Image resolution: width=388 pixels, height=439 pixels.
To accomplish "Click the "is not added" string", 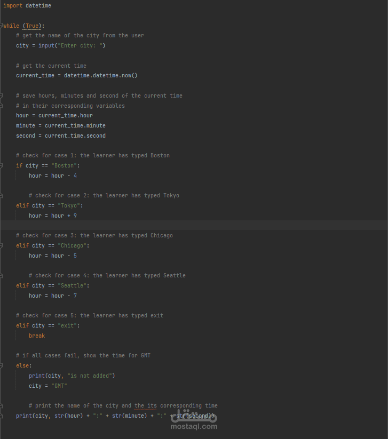I will pyautogui.click(x=90, y=376).
